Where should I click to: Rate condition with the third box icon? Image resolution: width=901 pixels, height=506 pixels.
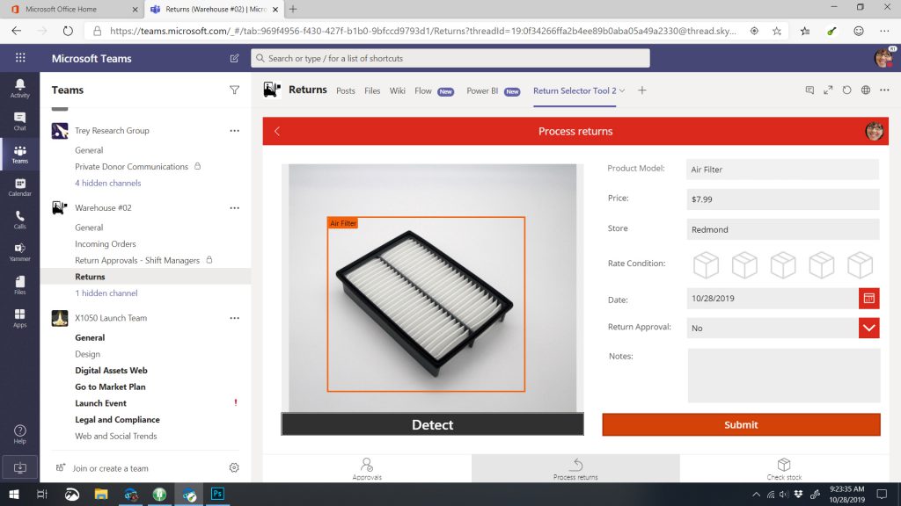click(x=783, y=264)
